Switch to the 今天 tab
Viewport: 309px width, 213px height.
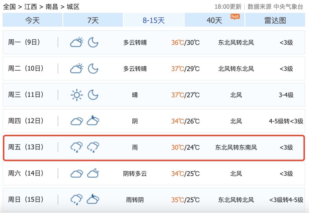pos(32,20)
